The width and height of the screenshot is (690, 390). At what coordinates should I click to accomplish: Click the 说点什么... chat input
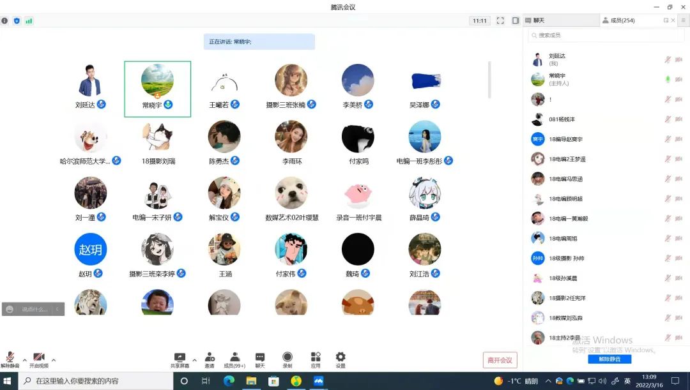tap(34, 309)
